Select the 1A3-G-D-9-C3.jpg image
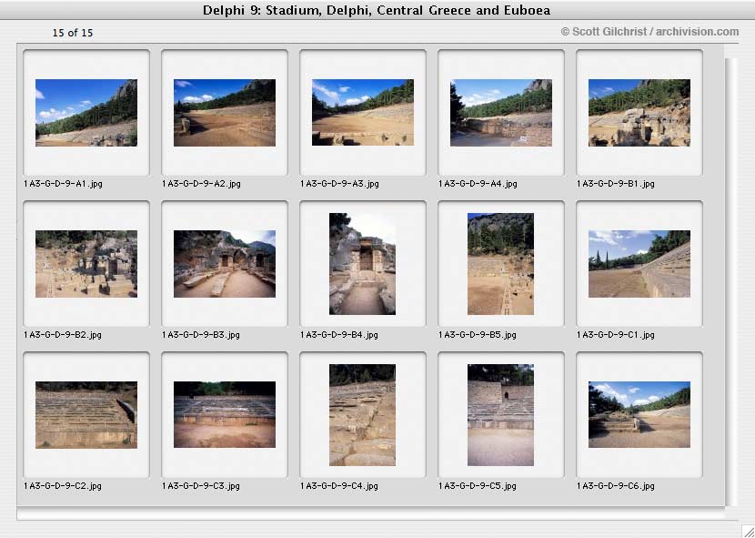The width and height of the screenshot is (755, 538). [225, 414]
